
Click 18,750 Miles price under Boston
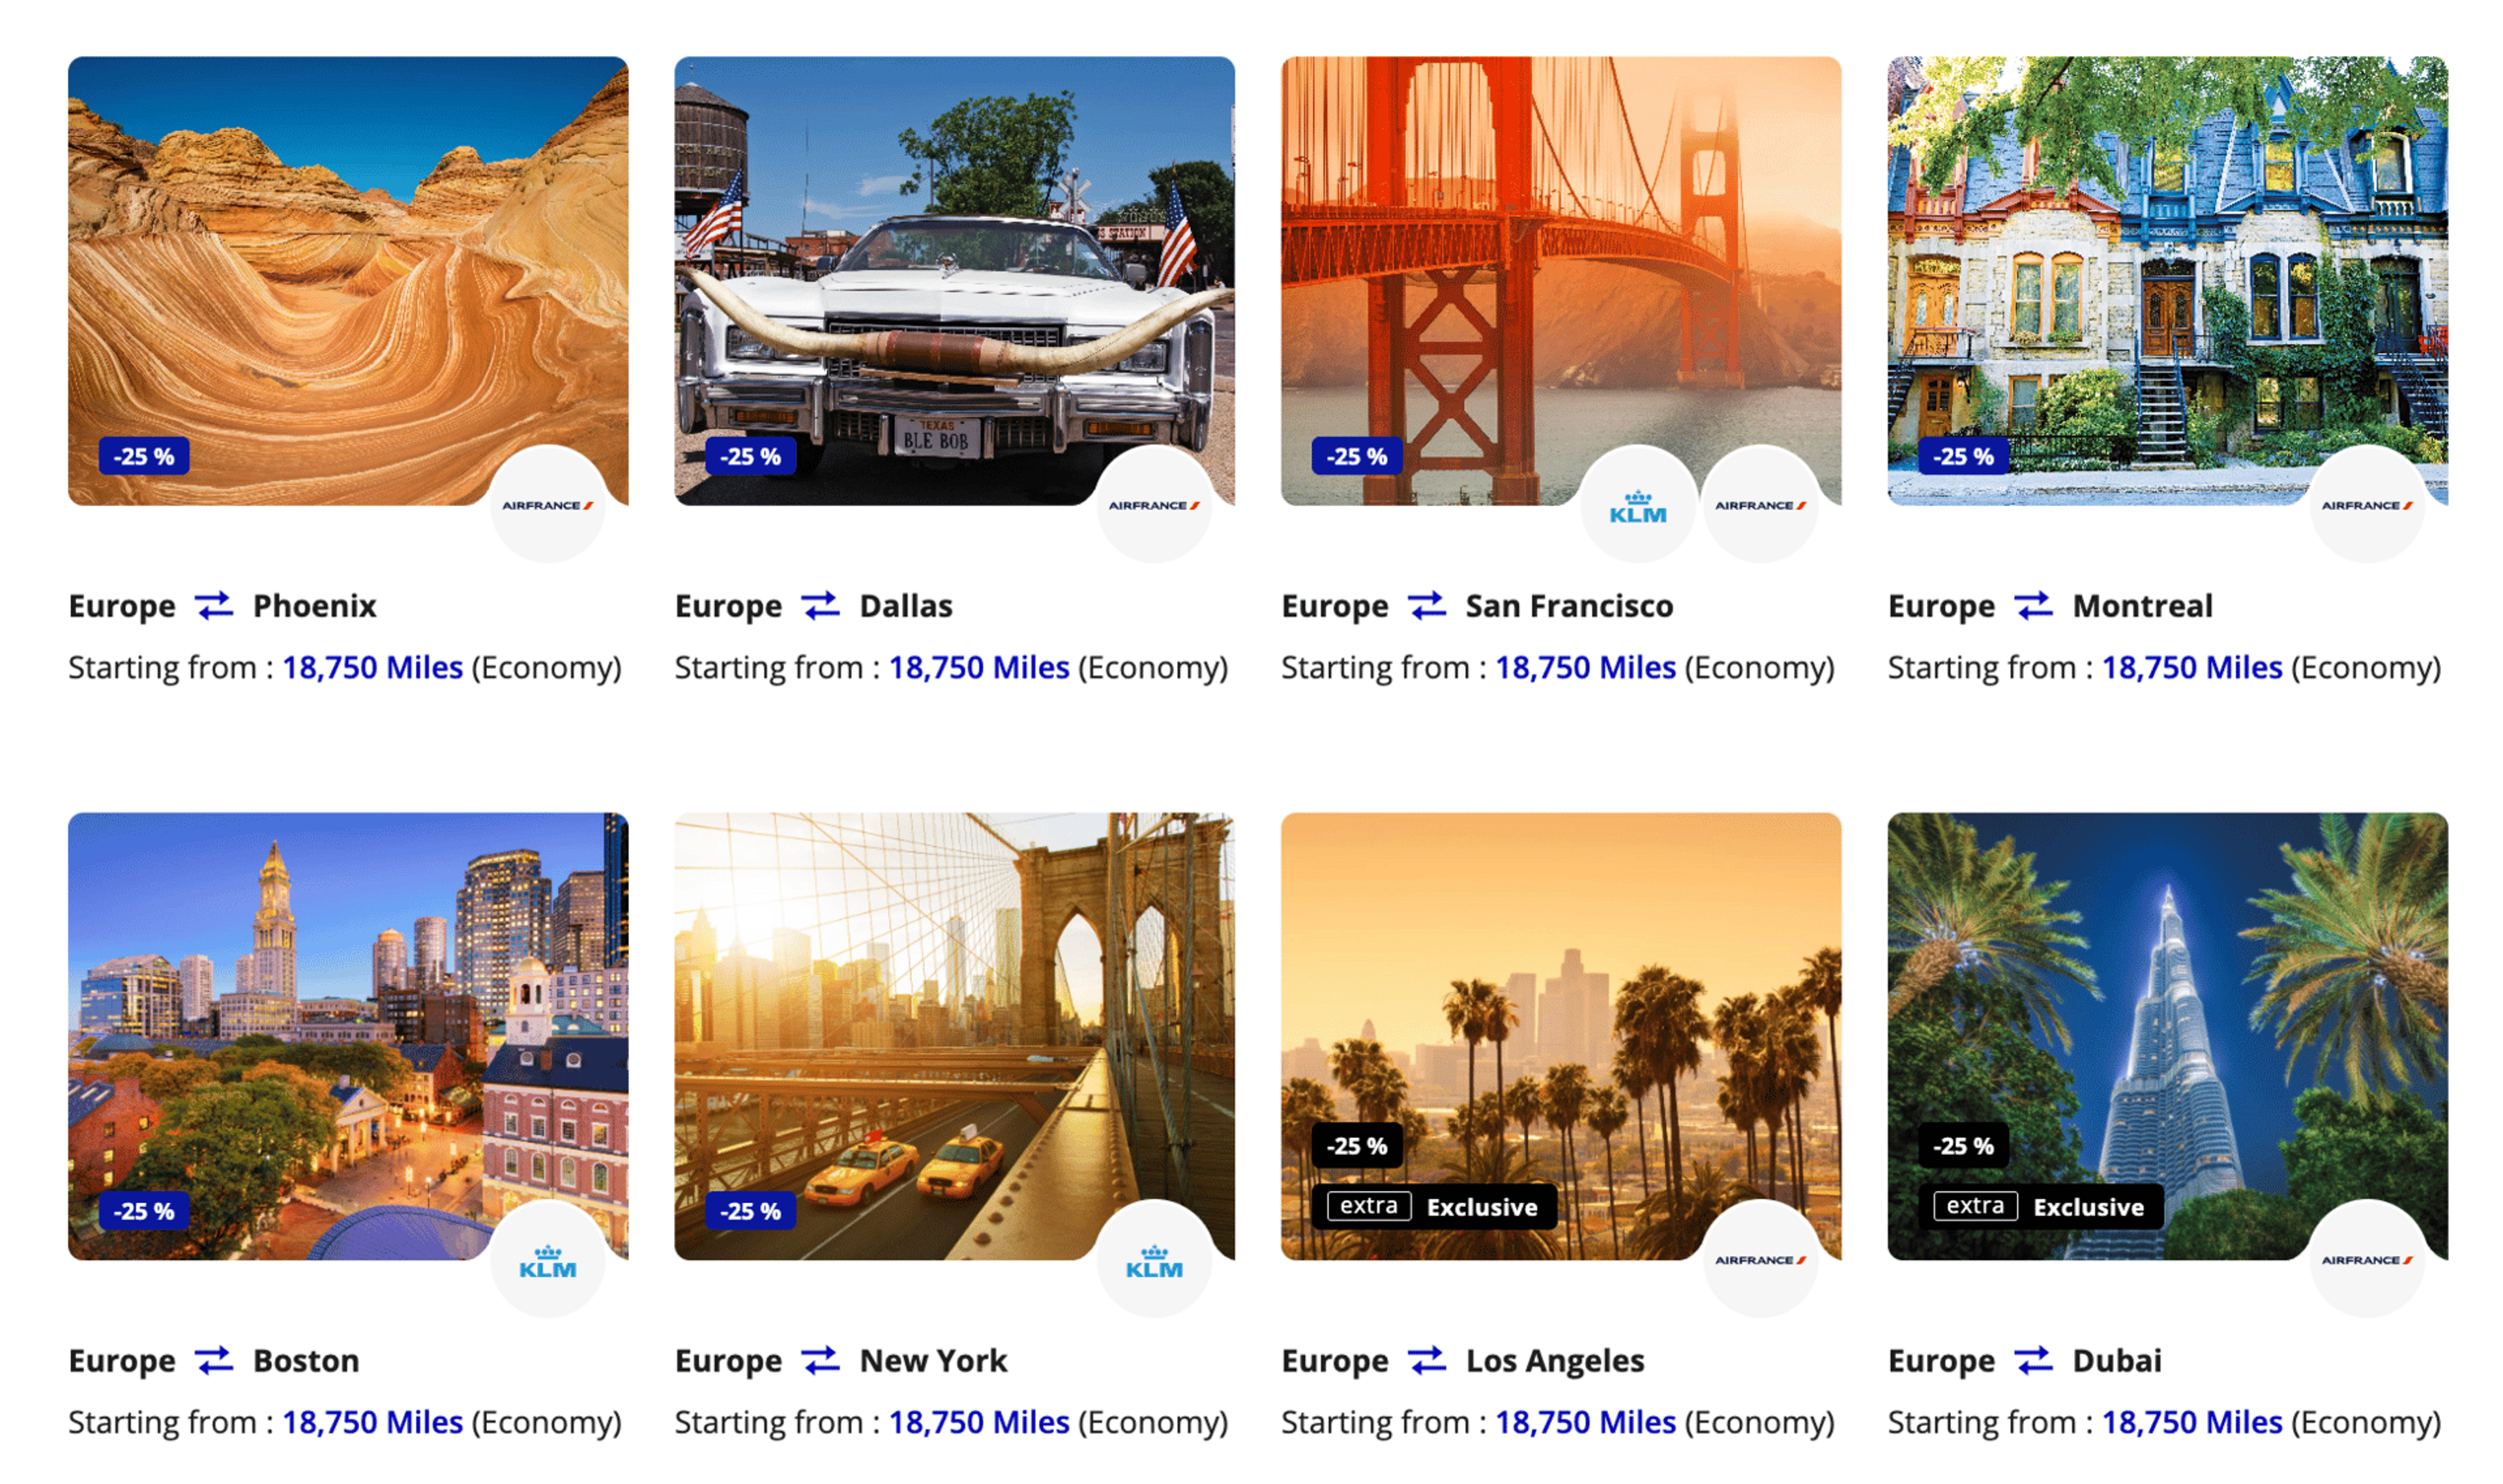click(373, 1423)
